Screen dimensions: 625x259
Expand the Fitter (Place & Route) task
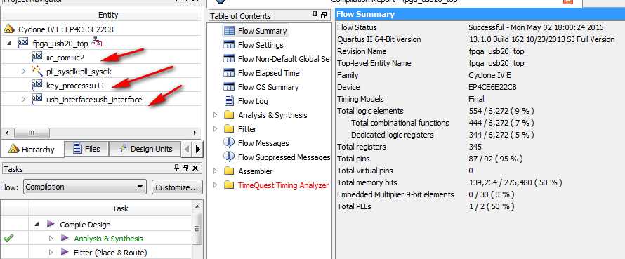(51, 252)
